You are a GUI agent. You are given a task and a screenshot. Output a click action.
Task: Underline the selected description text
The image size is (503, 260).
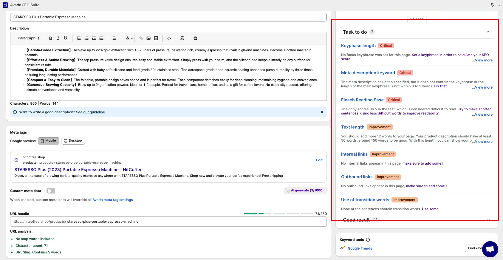pyautogui.click(x=66, y=38)
